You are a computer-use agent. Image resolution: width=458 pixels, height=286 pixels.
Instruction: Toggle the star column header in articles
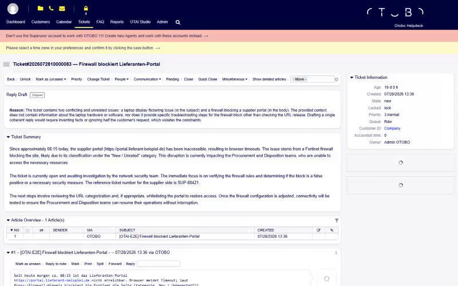click(x=27, y=231)
